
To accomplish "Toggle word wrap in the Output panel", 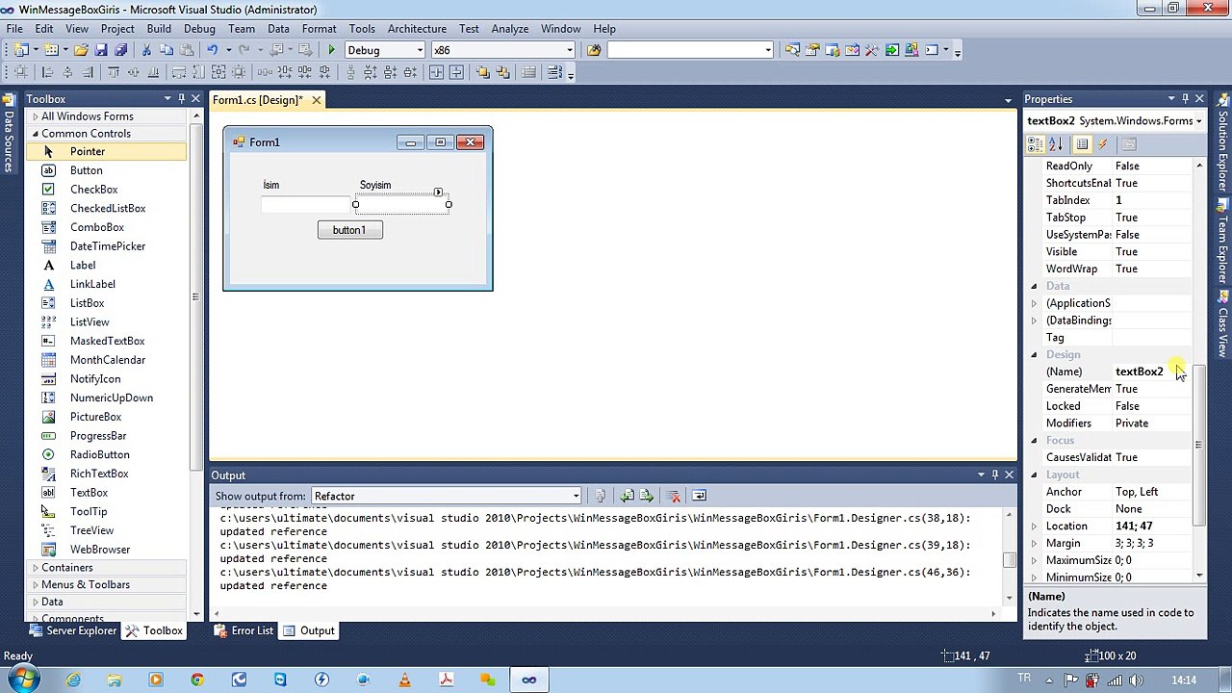I will [699, 496].
